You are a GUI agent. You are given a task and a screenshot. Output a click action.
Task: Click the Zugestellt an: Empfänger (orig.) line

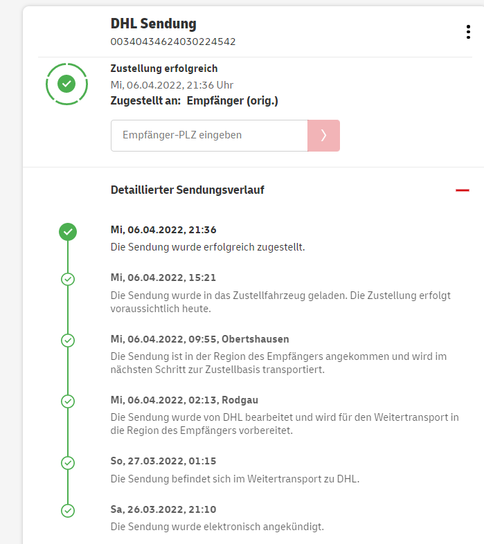194,101
